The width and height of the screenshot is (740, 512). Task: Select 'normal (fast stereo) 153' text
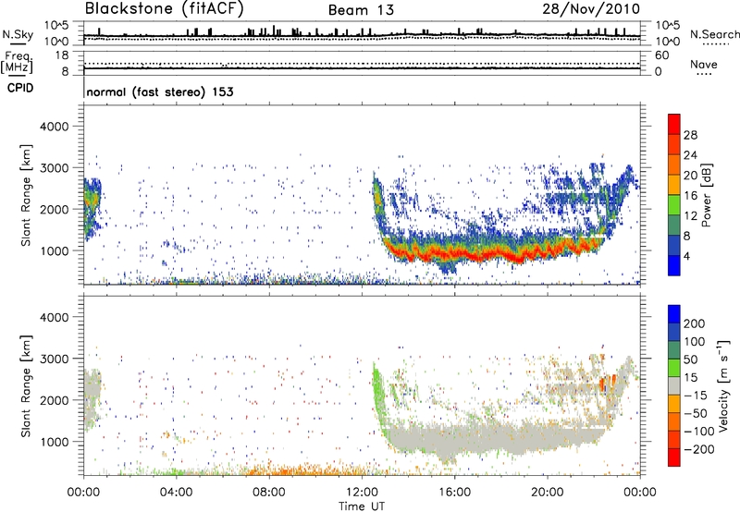pyautogui.click(x=160, y=91)
